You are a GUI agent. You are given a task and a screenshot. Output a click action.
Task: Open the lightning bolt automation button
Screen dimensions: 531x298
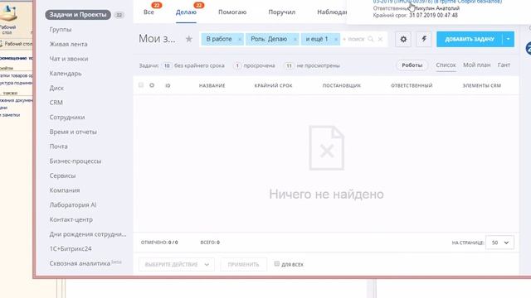[x=424, y=39]
